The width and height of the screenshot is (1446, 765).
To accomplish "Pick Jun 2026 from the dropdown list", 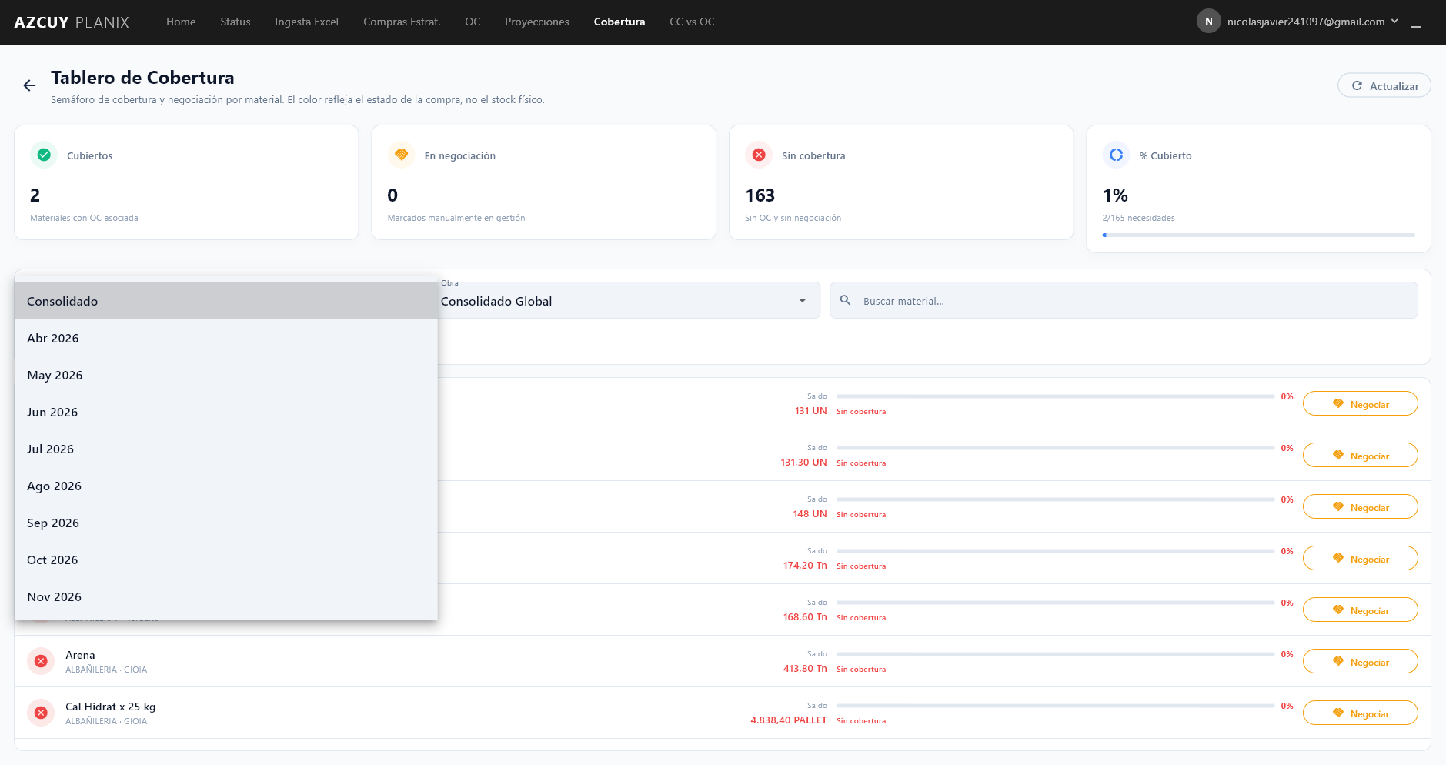I will coord(226,412).
